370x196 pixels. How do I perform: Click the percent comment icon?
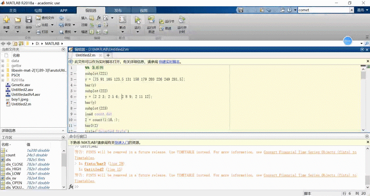[92, 25]
